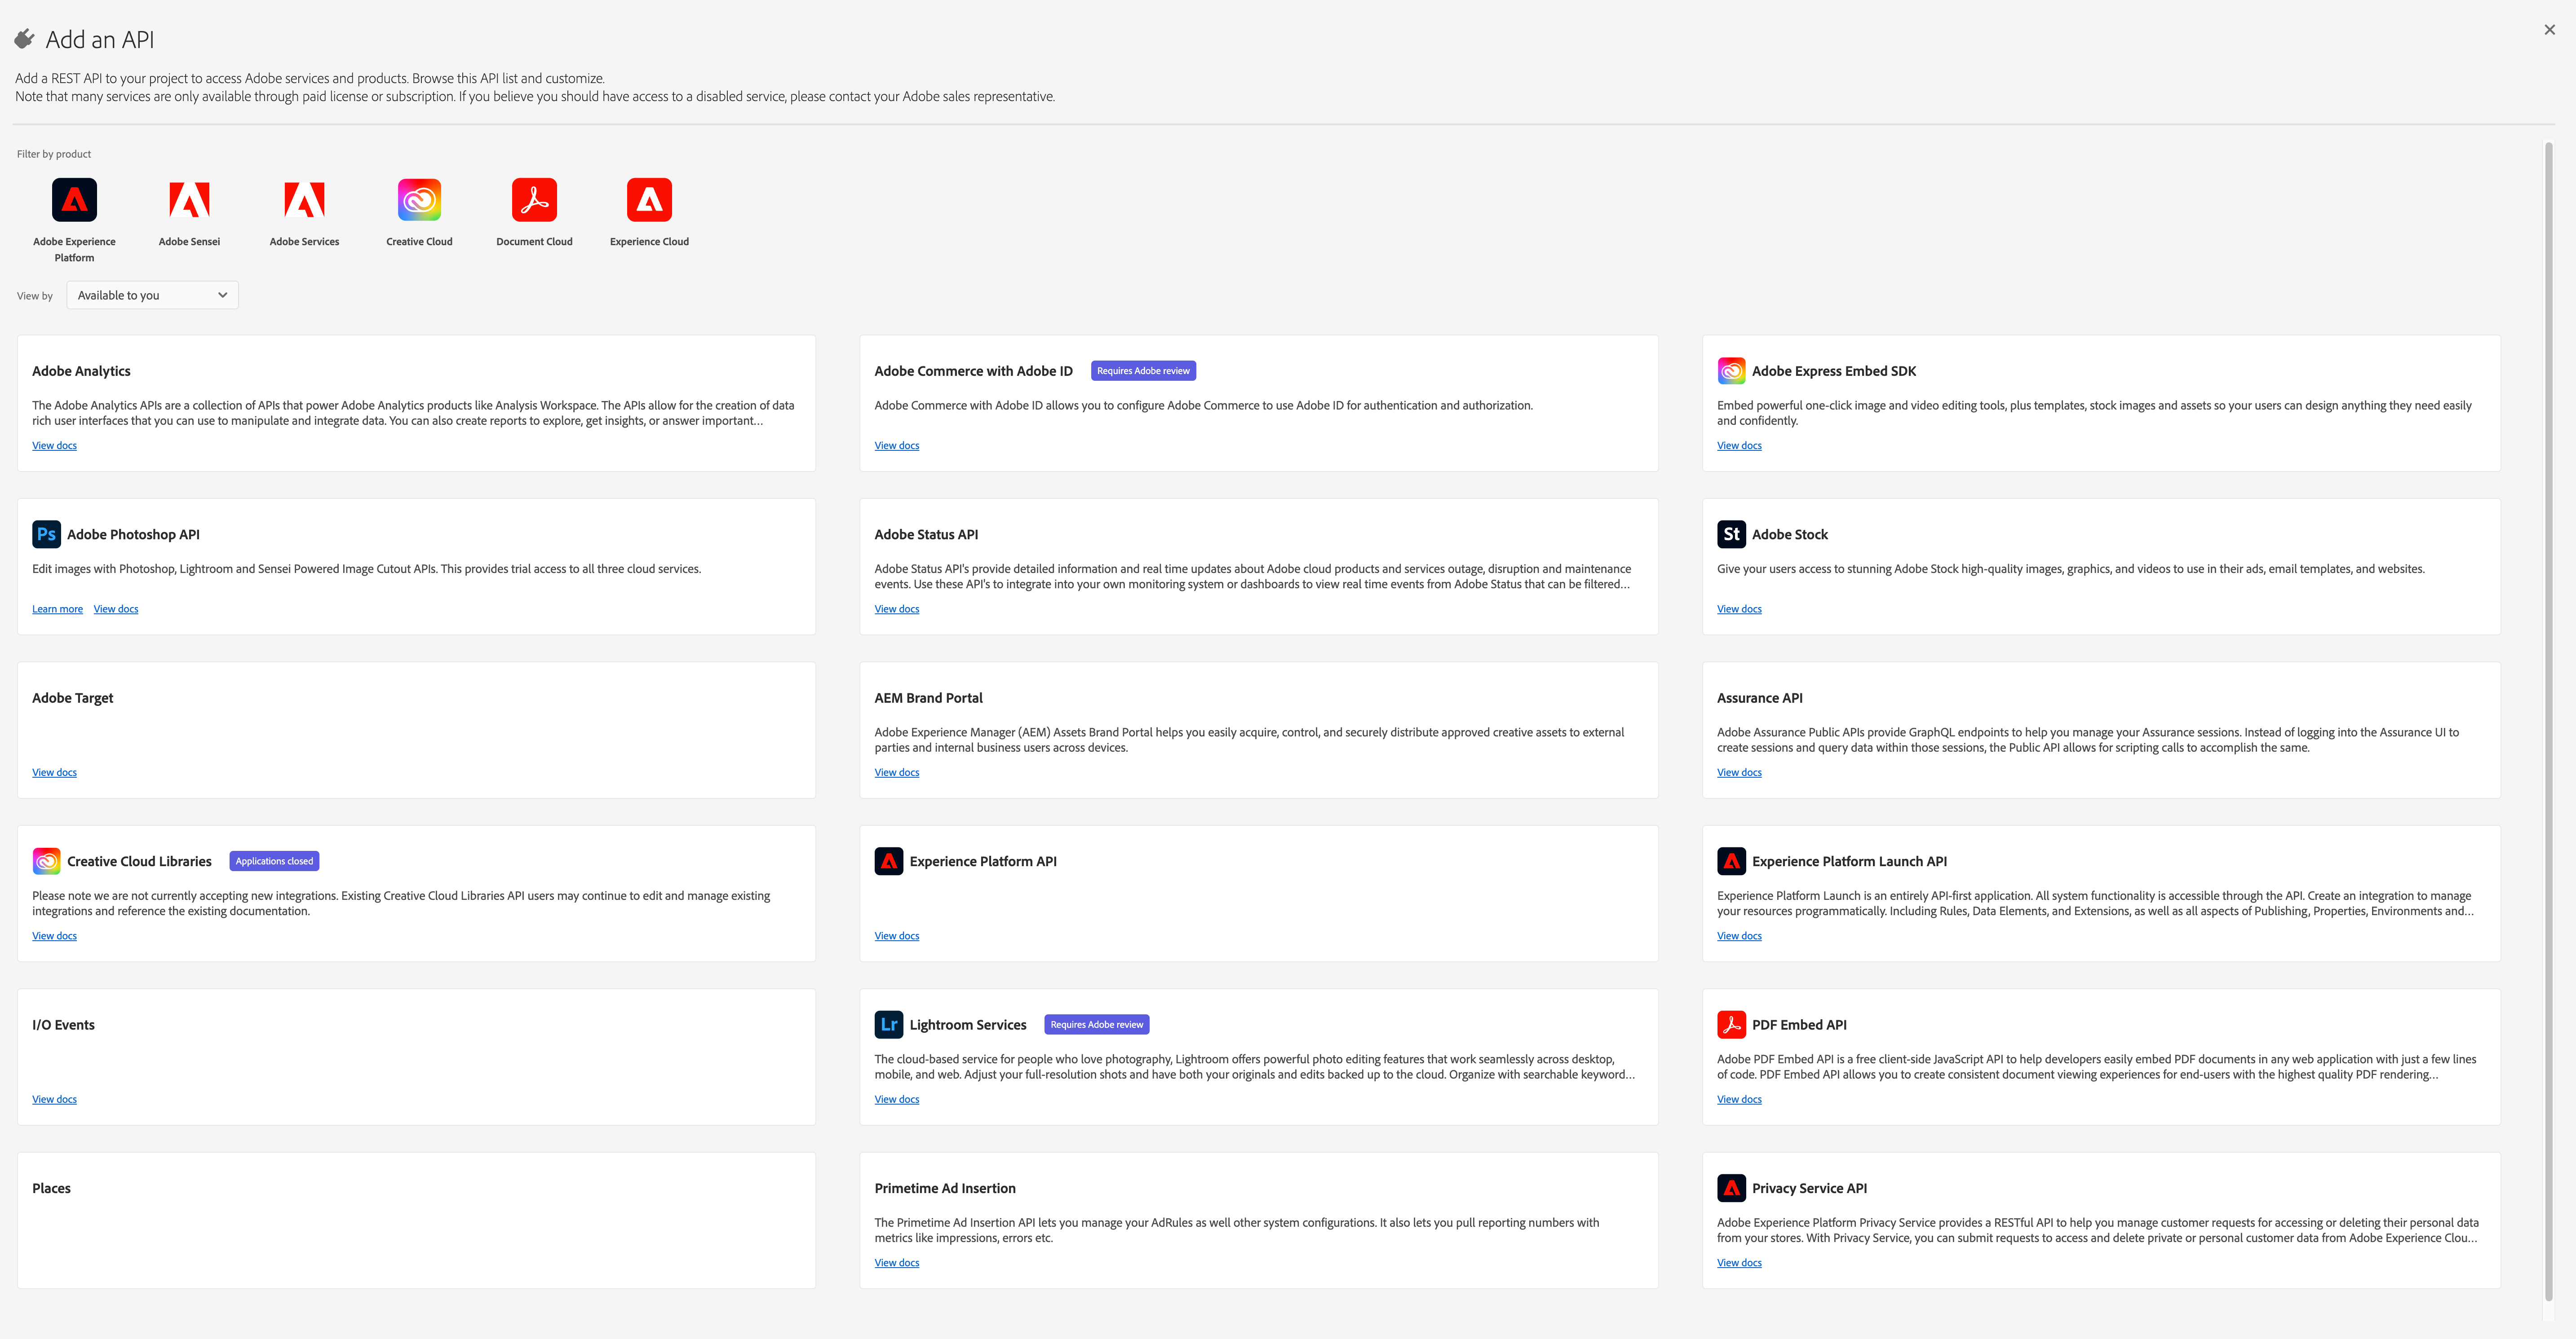Select the PDF Embed API card title

[1799, 1024]
